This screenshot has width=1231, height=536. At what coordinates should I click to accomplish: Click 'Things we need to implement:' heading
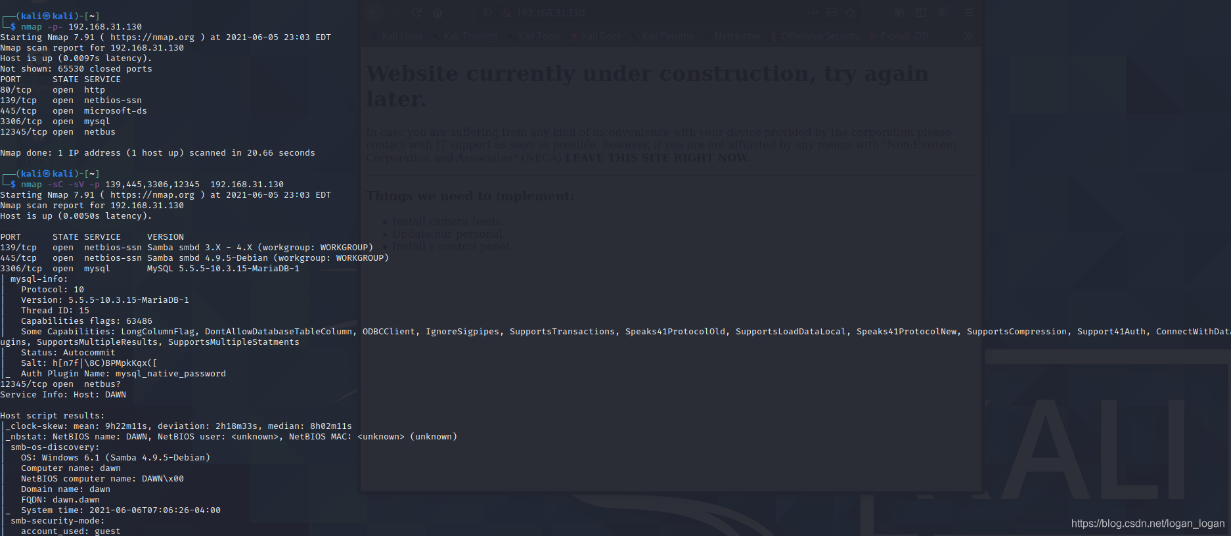[470, 196]
